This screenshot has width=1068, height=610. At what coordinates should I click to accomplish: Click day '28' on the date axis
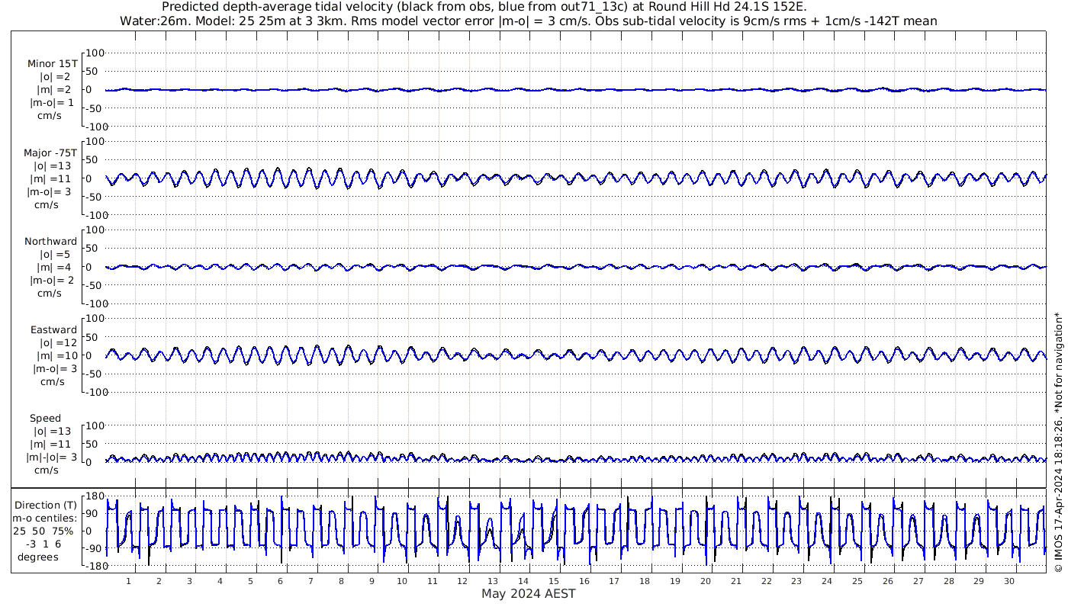click(948, 581)
